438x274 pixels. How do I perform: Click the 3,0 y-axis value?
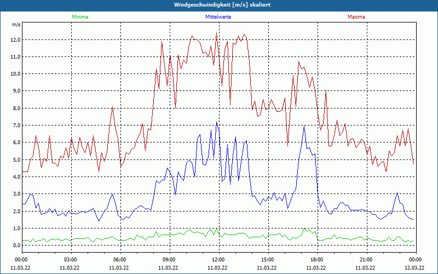[16, 194]
